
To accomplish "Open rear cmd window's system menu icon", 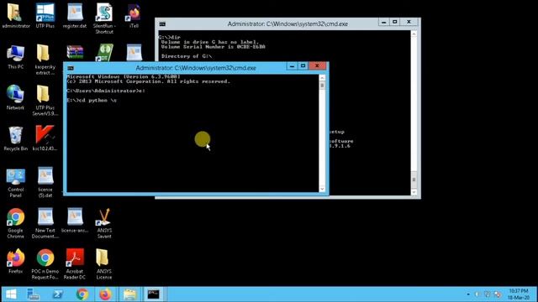I will tap(162, 24).
